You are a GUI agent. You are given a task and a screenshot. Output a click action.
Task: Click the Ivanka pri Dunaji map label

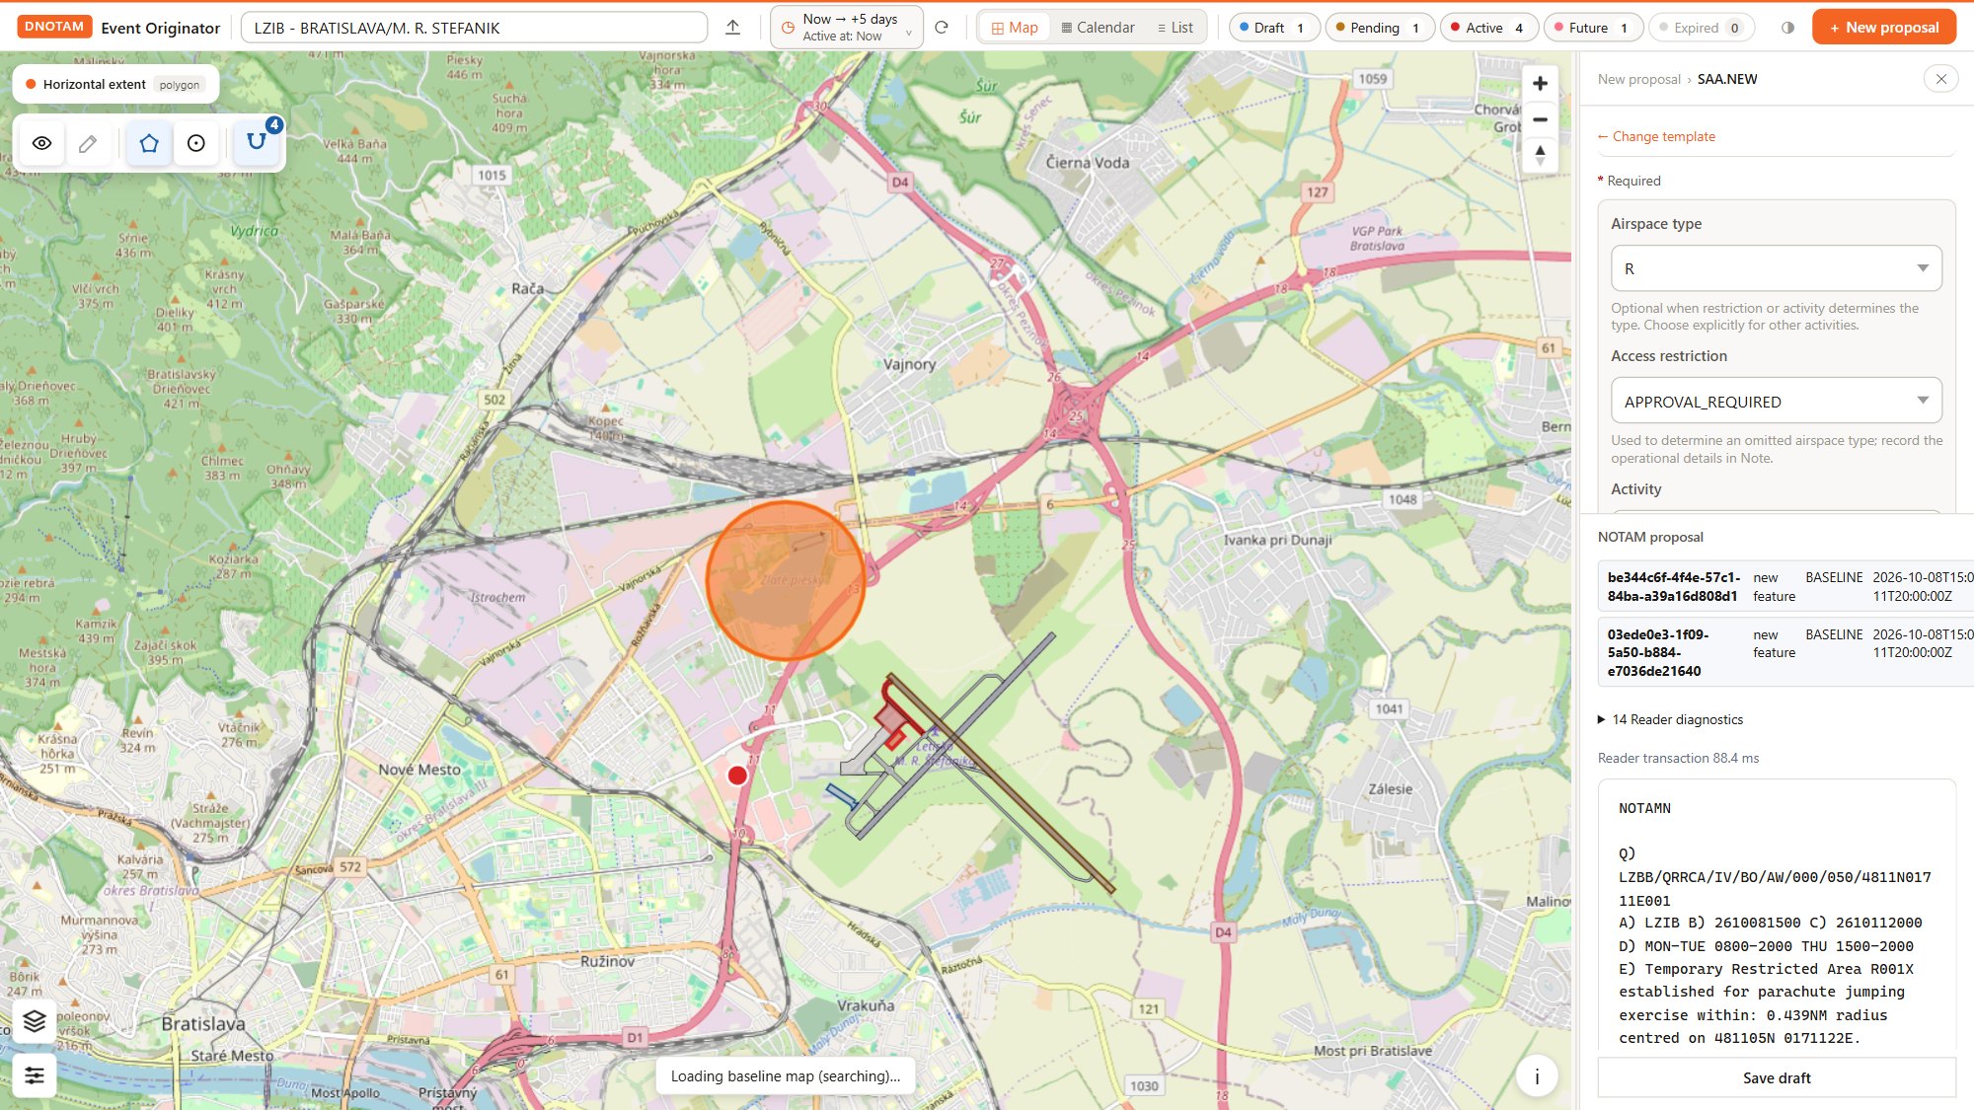1277,540
